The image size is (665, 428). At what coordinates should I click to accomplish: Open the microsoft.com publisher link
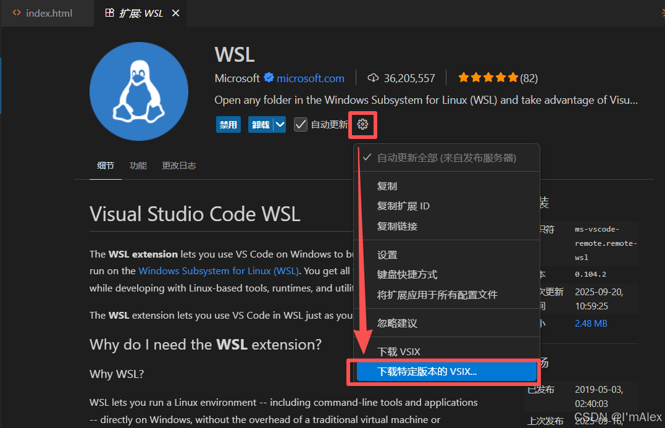click(x=310, y=78)
